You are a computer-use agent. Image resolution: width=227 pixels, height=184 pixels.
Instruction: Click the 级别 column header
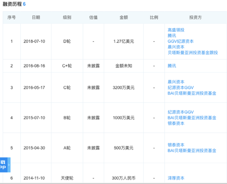tap(67, 17)
